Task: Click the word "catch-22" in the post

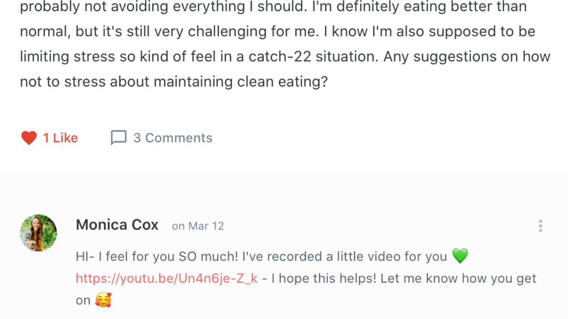Action: coord(280,57)
